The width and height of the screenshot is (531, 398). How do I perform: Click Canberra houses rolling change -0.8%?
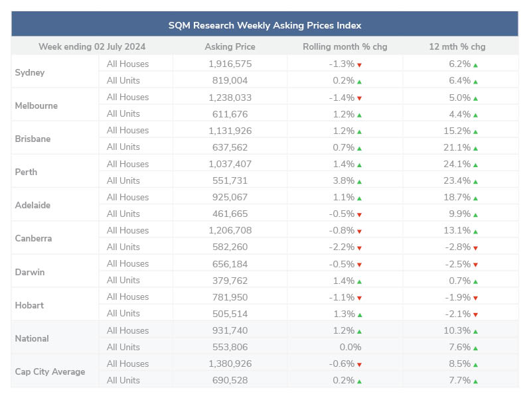coord(342,230)
